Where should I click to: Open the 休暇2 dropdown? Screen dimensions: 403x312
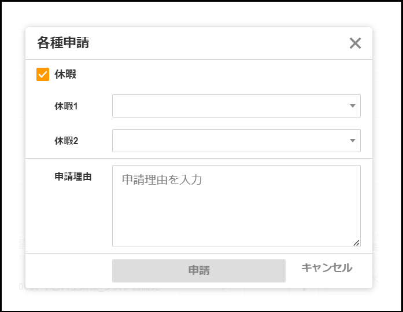(x=236, y=141)
